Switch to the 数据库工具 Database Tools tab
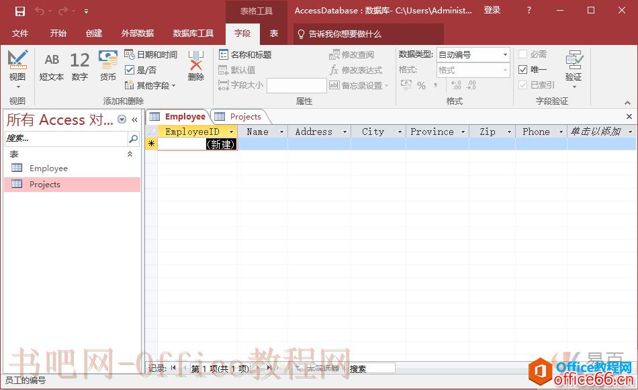638x390 pixels. (x=193, y=34)
